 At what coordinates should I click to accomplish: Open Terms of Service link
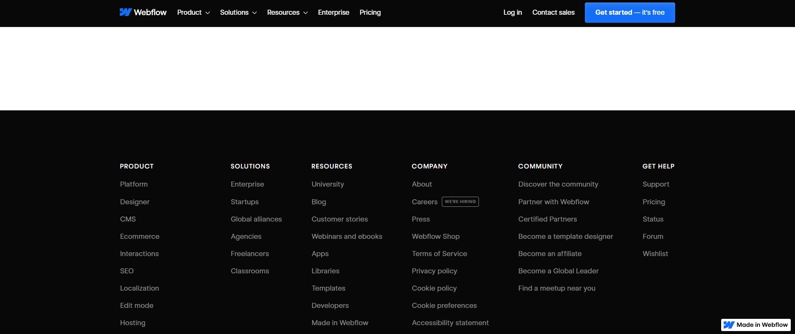click(439, 254)
